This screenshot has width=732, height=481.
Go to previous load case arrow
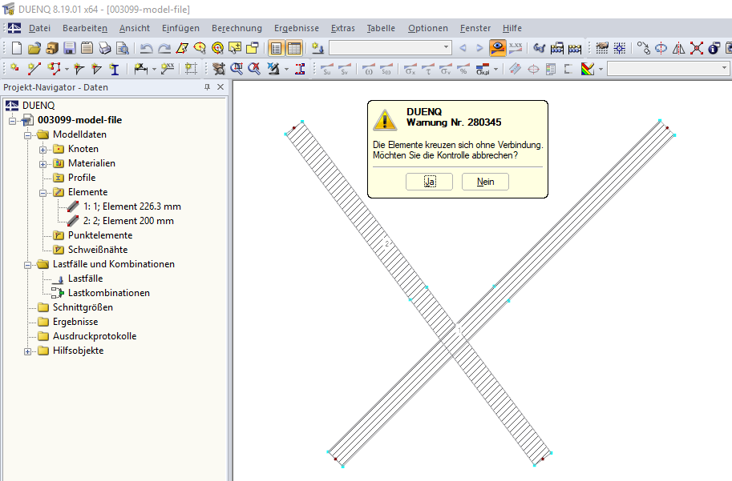pos(463,48)
